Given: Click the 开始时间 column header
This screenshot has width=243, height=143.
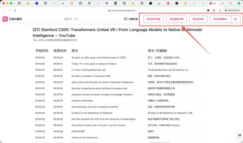Looking at the screenshot, I should [x=42, y=51].
